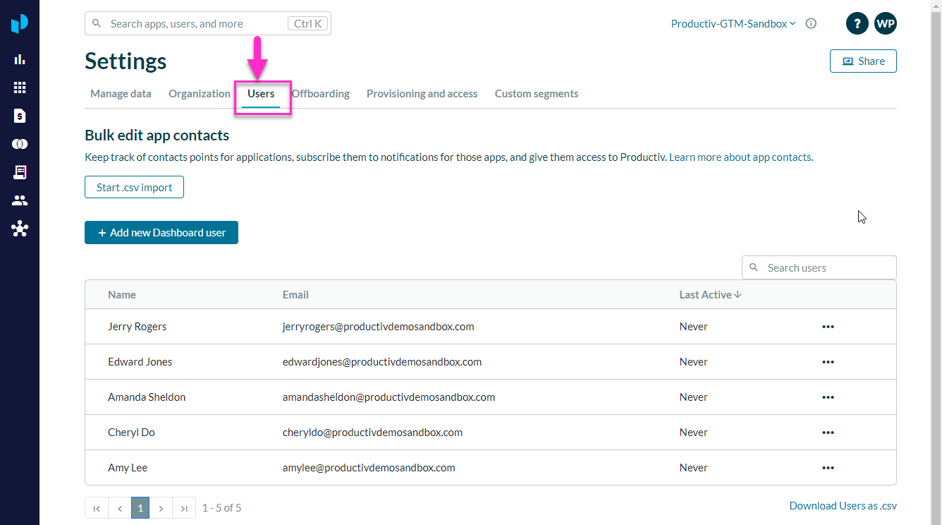Open the bar chart insights sidebar icon
This screenshot has height=525, width=942.
20,59
